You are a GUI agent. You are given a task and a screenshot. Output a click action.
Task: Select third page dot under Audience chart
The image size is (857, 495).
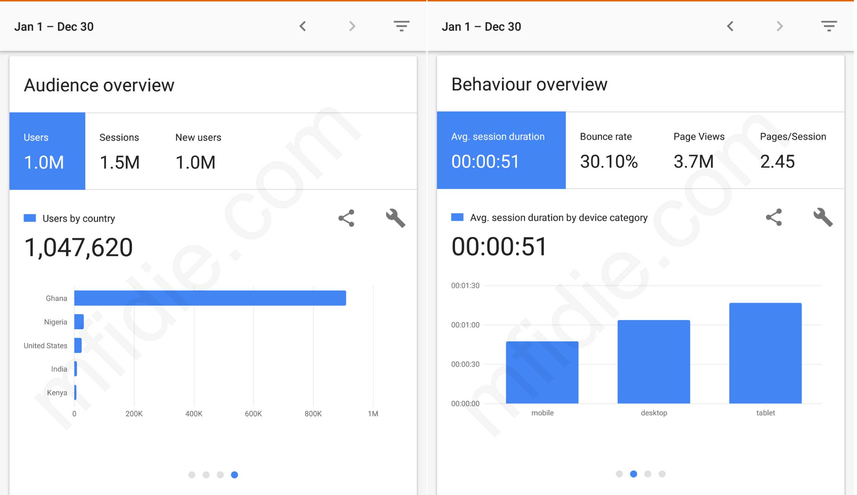pos(220,475)
